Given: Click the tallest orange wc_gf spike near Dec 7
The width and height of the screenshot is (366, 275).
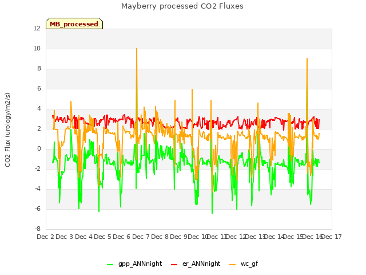Looking at the screenshot, I should (x=137, y=49).
